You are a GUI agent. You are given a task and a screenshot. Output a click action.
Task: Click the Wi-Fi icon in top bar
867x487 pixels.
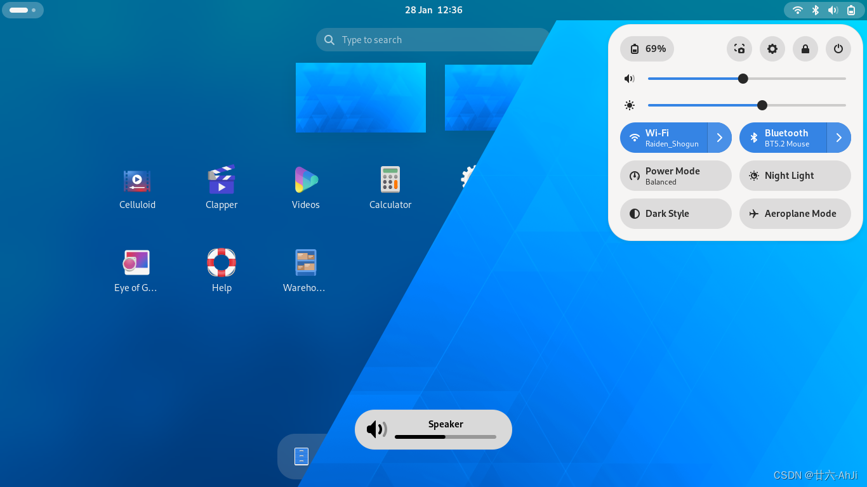coord(798,10)
